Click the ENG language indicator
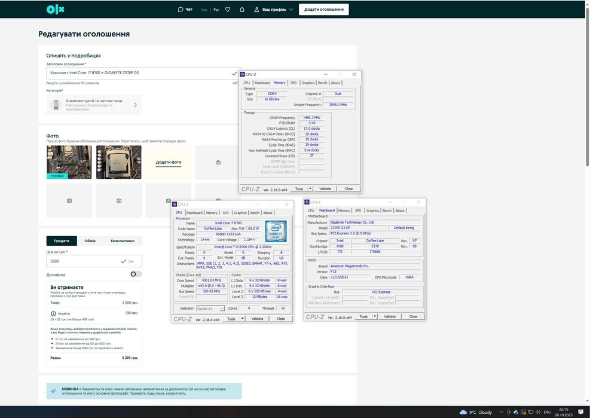The image size is (590, 418). (x=547, y=412)
